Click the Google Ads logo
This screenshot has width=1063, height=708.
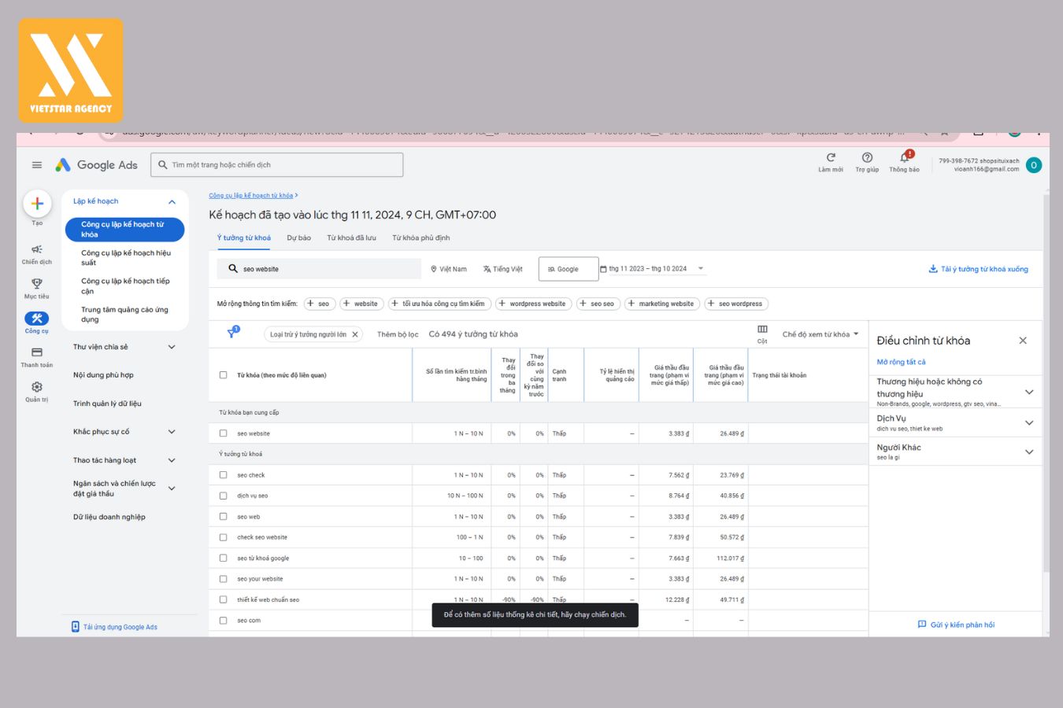click(x=97, y=164)
